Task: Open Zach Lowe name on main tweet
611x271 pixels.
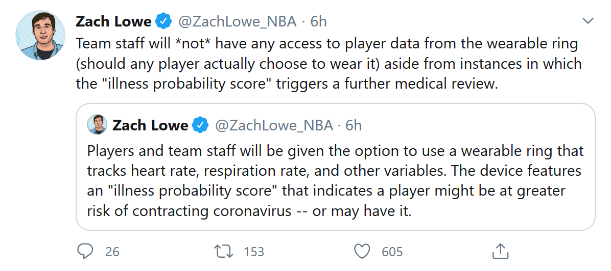Action: [113, 21]
